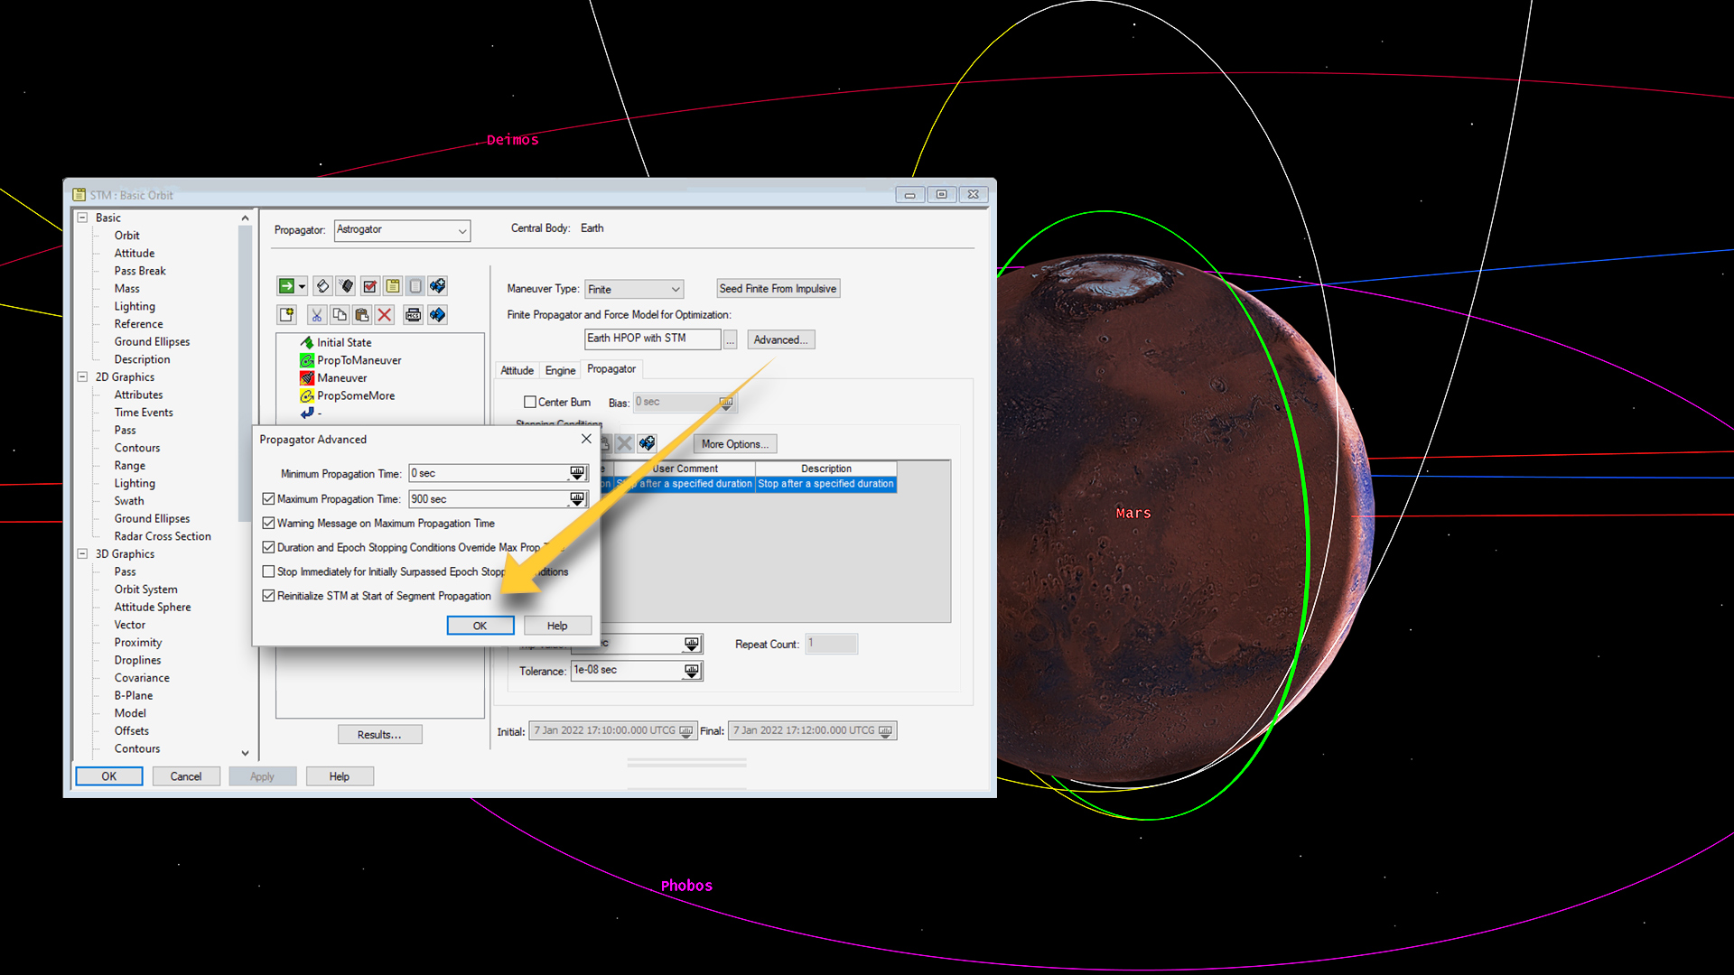Click Seed Finite From Impulsive button
The height and width of the screenshot is (975, 1734).
click(x=778, y=289)
